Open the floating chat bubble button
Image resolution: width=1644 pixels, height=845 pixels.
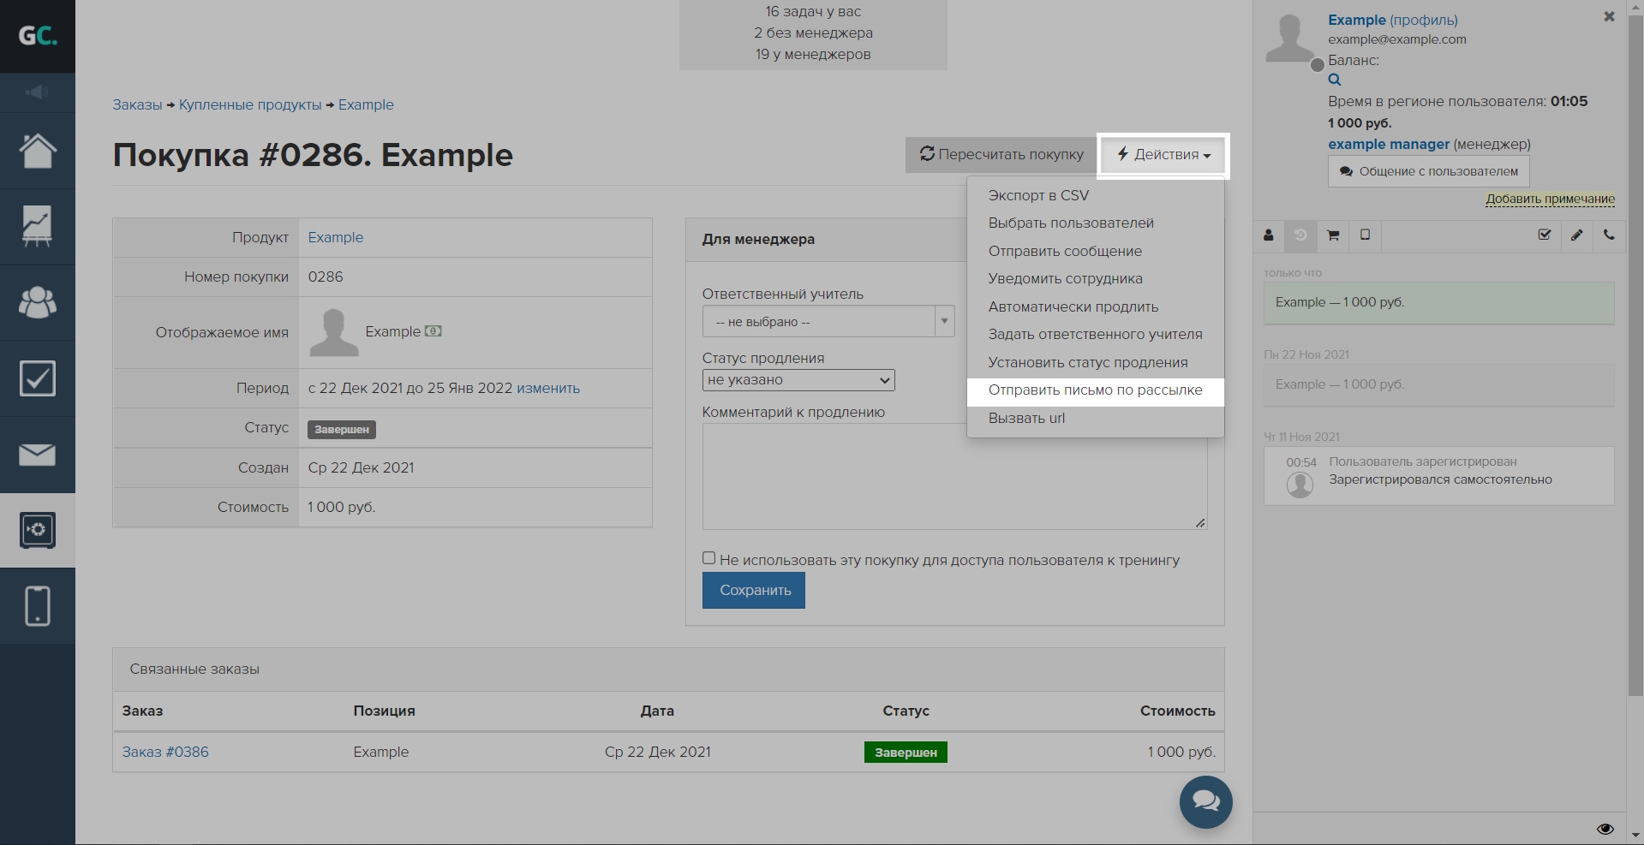1205,801
